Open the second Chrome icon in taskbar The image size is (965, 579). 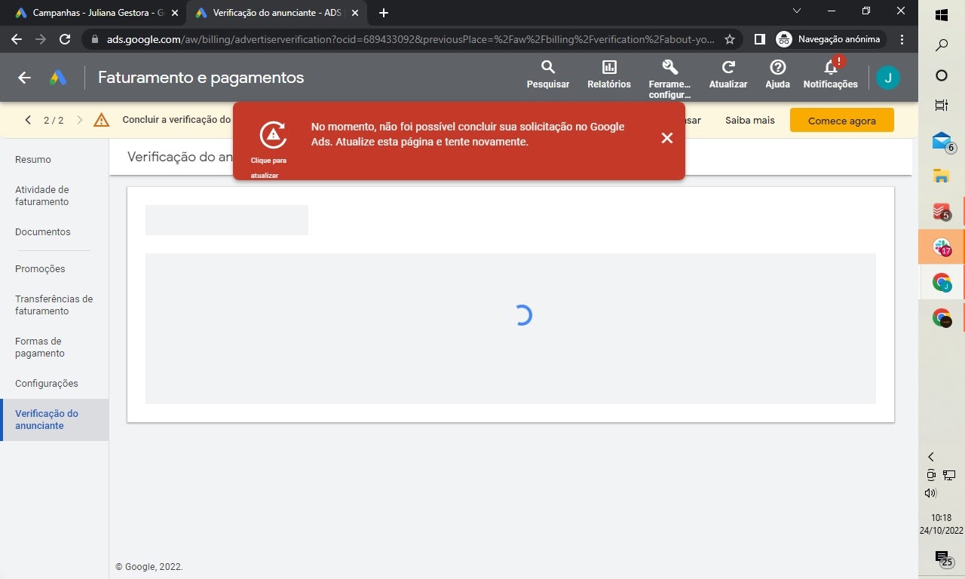pyautogui.click(x=942, y=318)
